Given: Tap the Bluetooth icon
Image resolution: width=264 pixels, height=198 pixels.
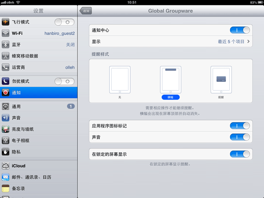Looking at the screenshot, I should coord(6,45).
